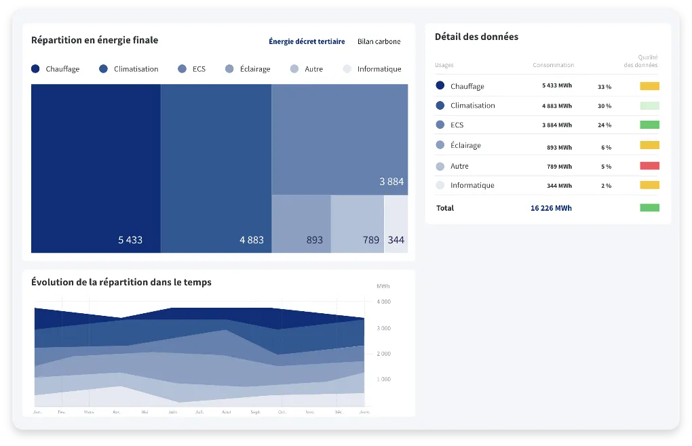
Task: Select the Chauffage treemap block 5 433
Action: tap(96, 168)
